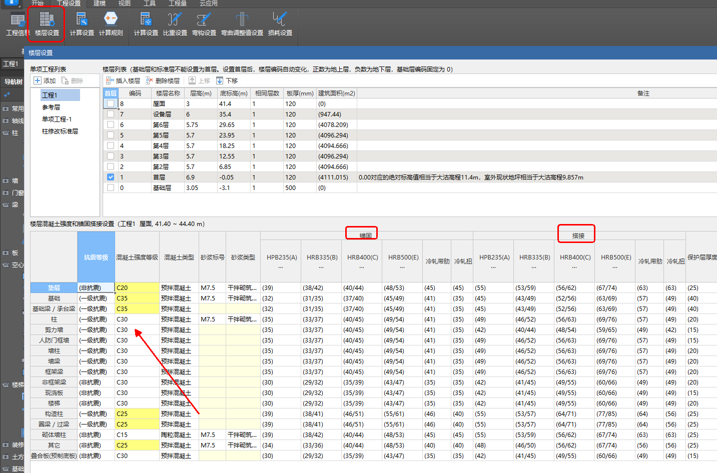Image resolution: width=717 pixels, height=473 pixels.
Task: Switch to the 工具 ribbon tab
Action: coord(150,3)
